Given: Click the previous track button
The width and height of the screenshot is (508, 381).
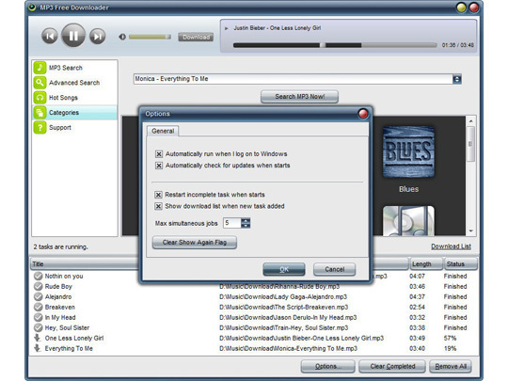Looking at the screenshot, I should coord(50,36).
